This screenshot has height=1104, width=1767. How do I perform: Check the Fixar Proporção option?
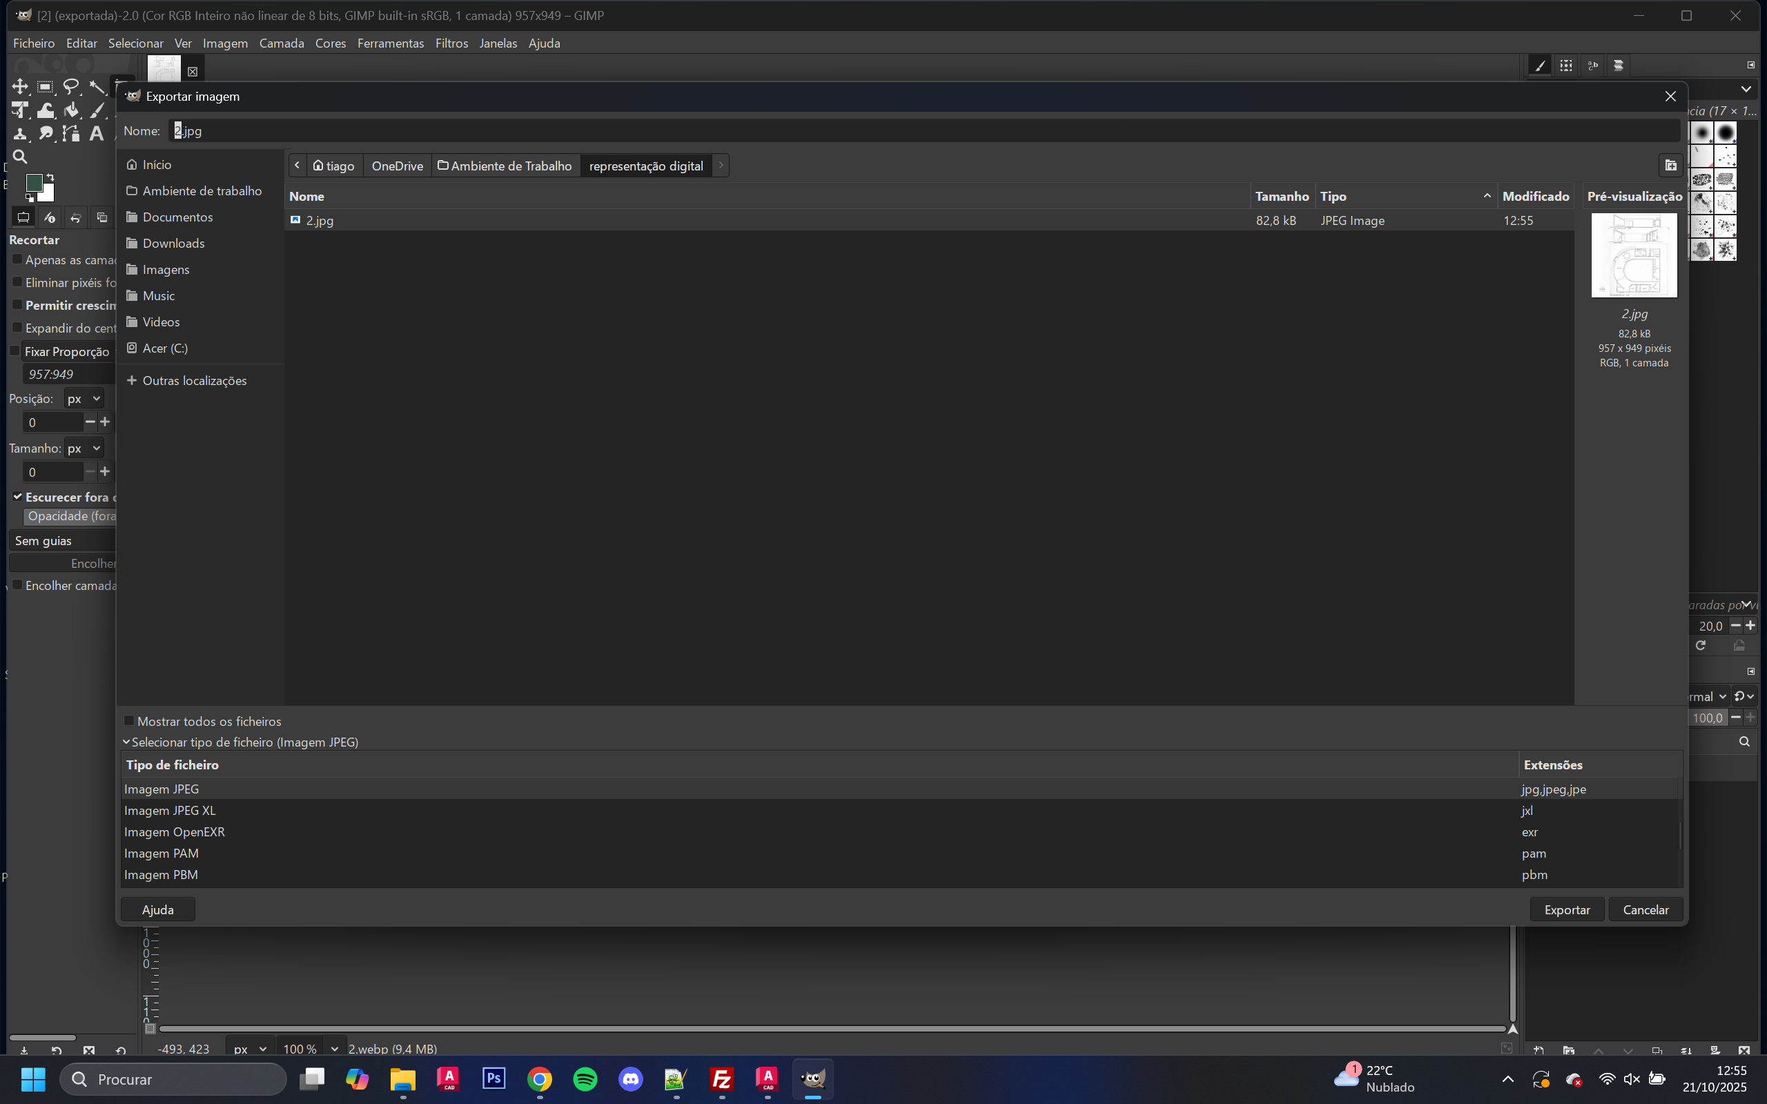tap(14, 351)
